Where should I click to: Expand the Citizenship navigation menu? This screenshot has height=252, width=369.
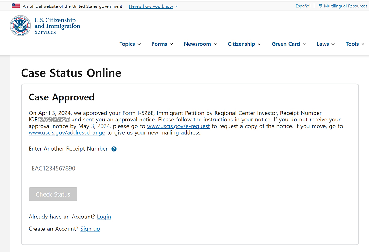click(x=244, y=44)
